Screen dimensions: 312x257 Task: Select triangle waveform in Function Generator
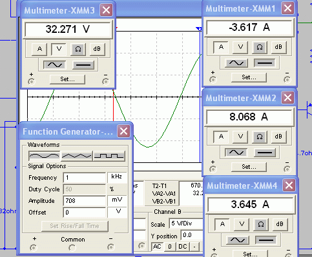click(x=77, y=156)
